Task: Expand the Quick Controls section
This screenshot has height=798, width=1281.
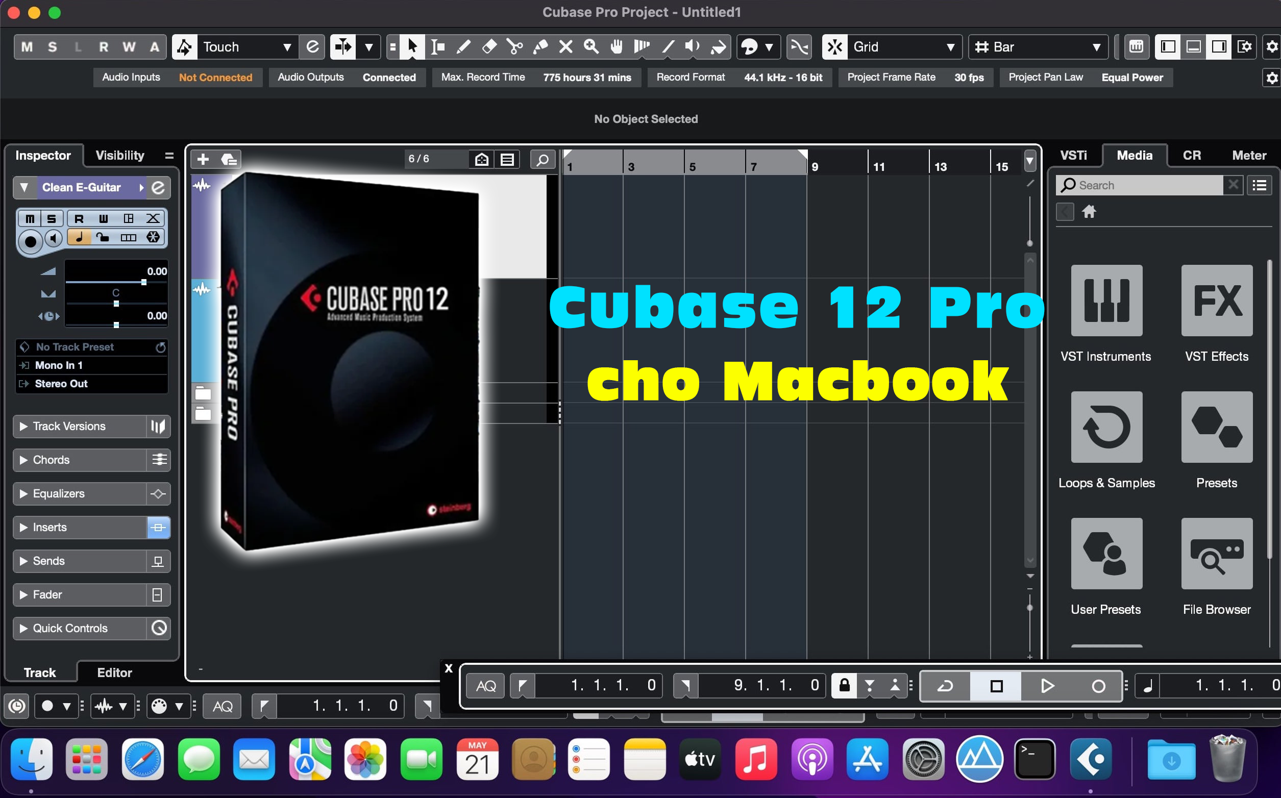Action: point(79,628)
